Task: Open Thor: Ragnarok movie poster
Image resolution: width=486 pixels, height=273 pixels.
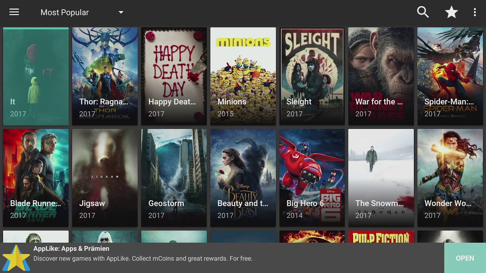Action: 105,76
